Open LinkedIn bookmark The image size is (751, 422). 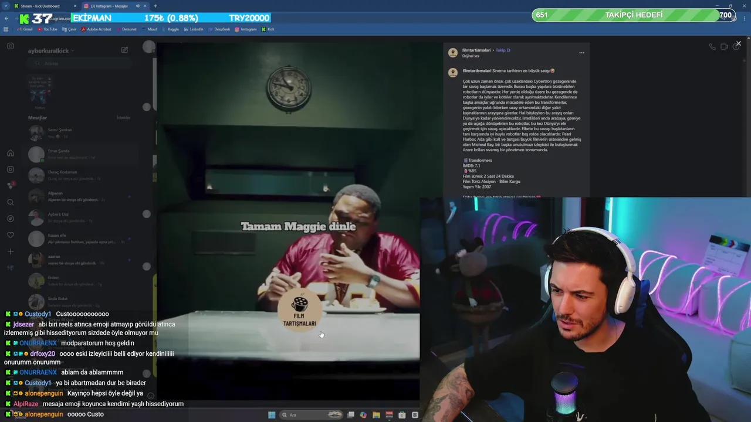194,29
